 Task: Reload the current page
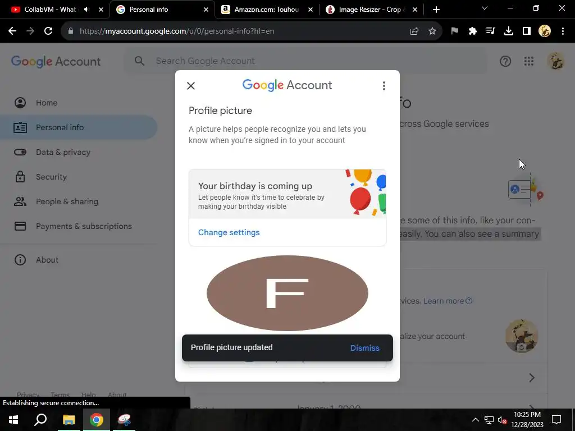(x=48, y=31)
